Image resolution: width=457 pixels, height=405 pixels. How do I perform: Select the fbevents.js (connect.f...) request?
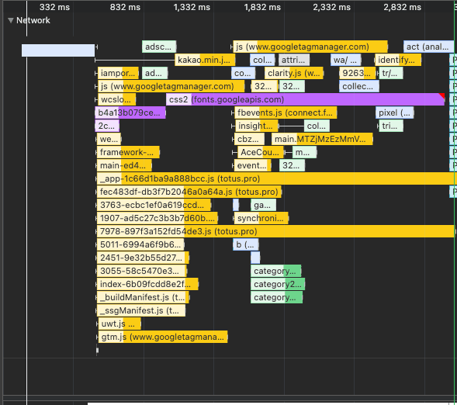[286, 112]
